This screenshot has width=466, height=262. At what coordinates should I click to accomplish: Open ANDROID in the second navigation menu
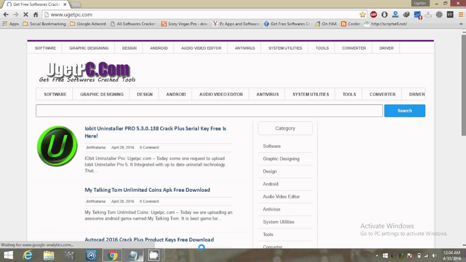point(176,94)
